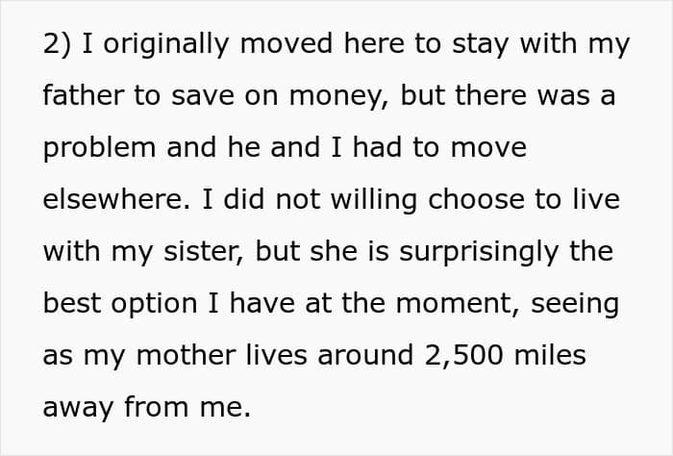This screenshot has height=456, width=673.
Task: Click the word "surprisingly"
Action: coord(479,252)
